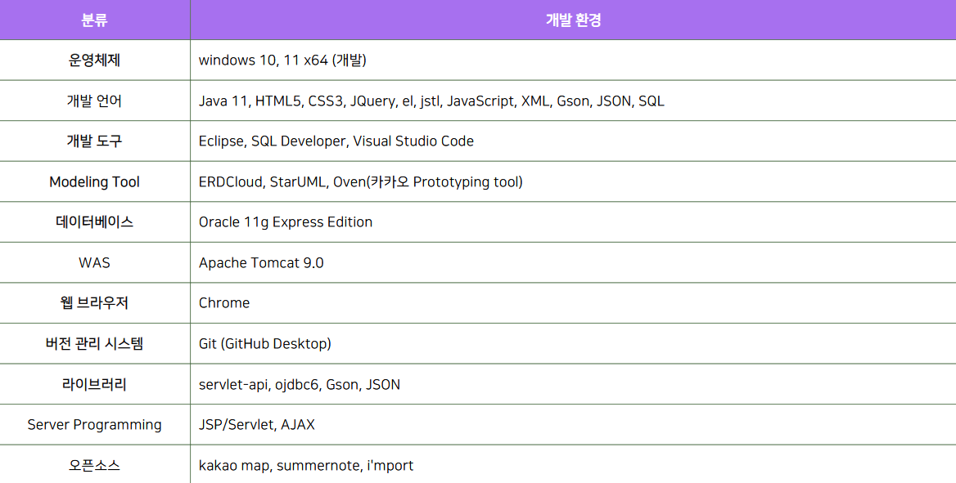Select the 운영체제 row label
The image size is (956, 483).
[94, 60]
